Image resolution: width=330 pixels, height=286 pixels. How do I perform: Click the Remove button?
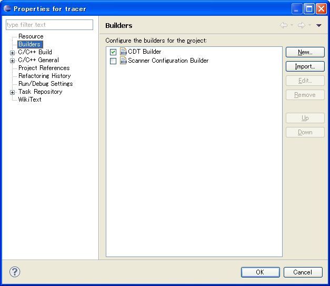305,95
